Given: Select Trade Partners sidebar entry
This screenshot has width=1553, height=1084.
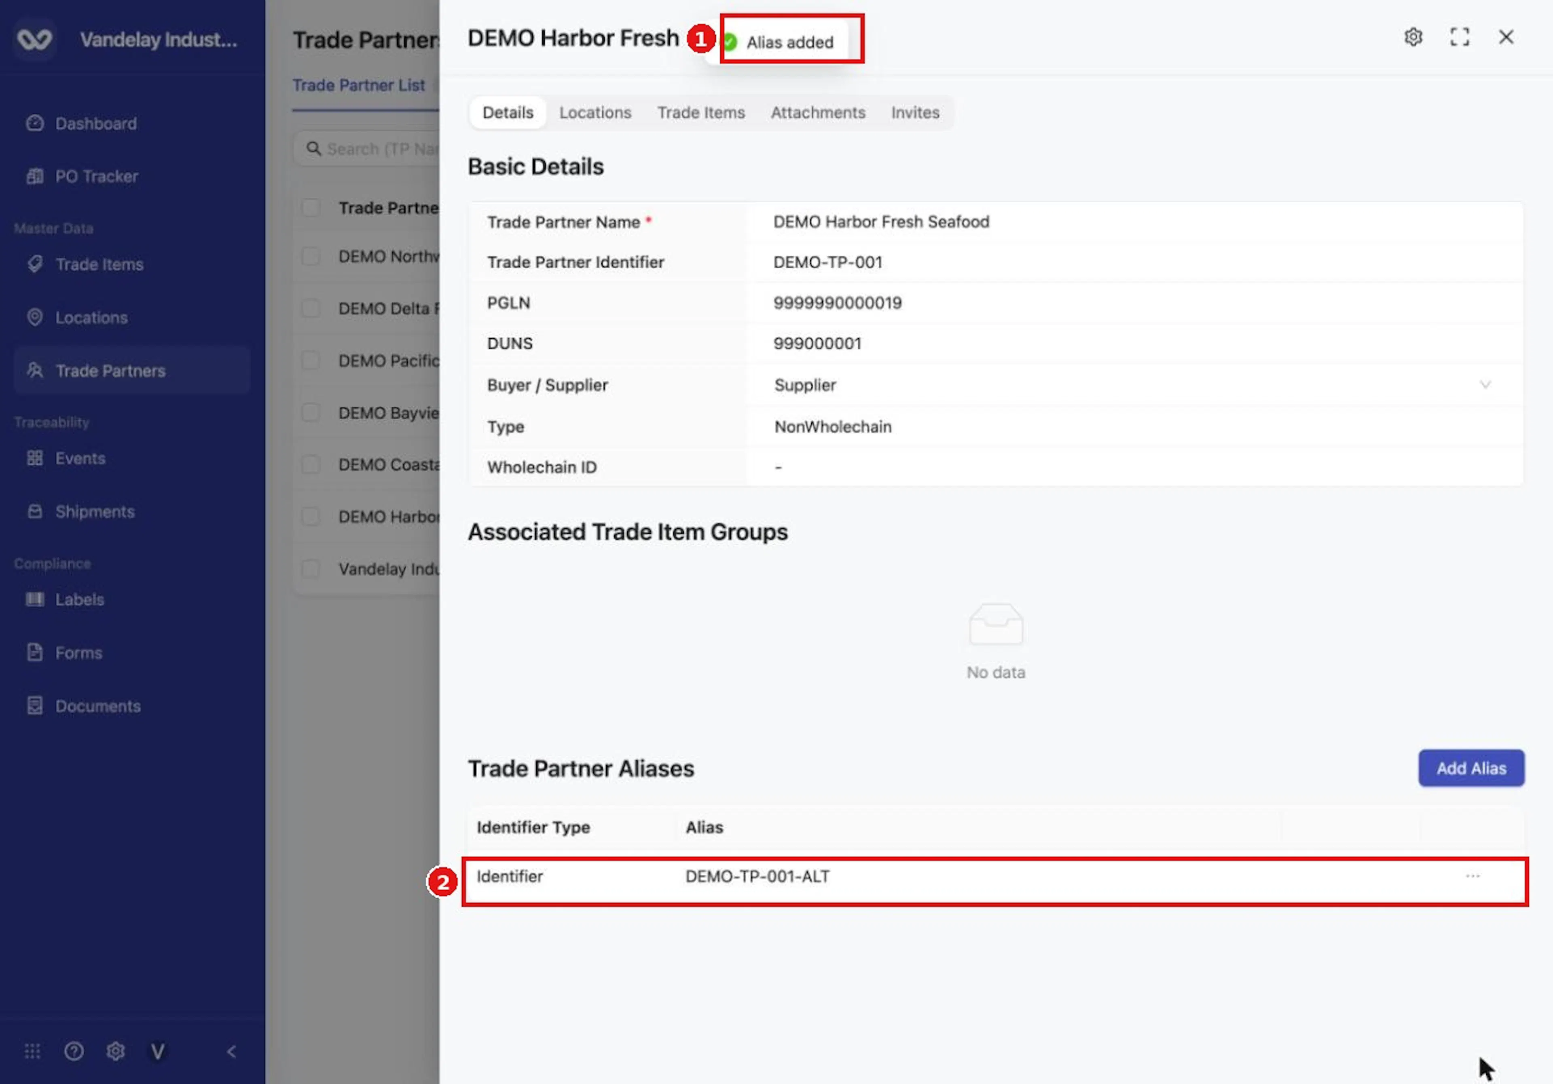Looking at the screenshot, I should click(x=132, y=370).
